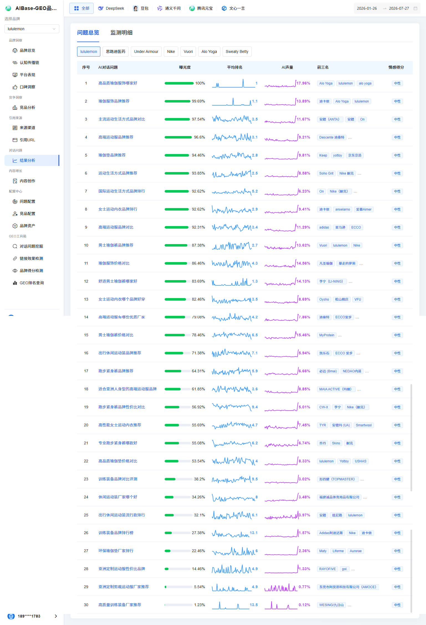Open 链接效果检测 link icon
Viewport: 426px width, 625px height.
click(15, 258)
